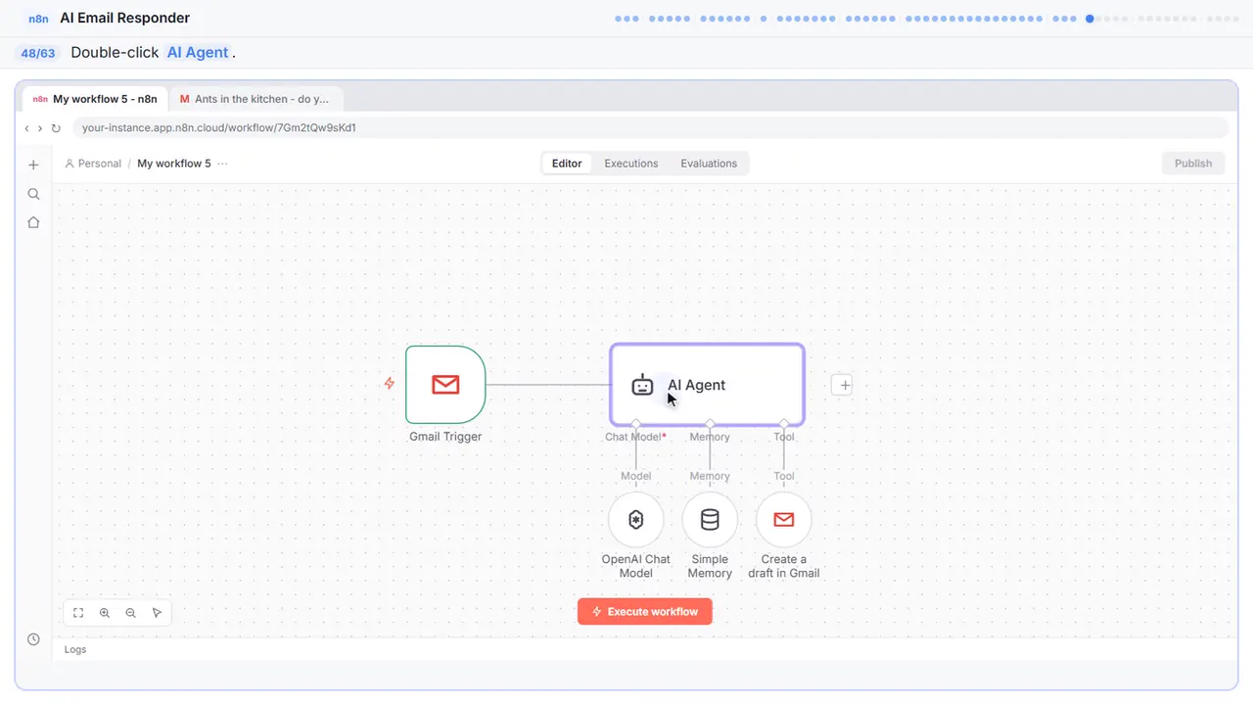Image resolution: width=1253 pixels, height=705 pixels.
Task: Open the Logs panel
Action: pyautogui.click(x=75, y=649)
